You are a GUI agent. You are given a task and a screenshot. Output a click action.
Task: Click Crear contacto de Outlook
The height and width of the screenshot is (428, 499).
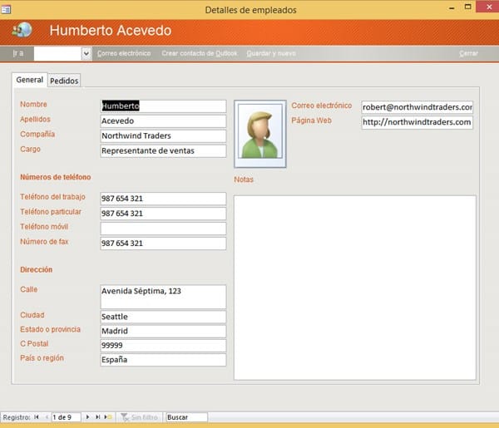tap(199, 53)
